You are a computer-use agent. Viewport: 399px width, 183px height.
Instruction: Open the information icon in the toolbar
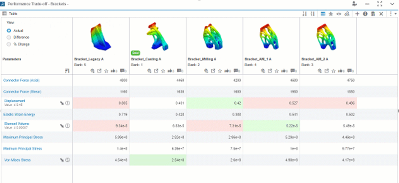(365, 13)
